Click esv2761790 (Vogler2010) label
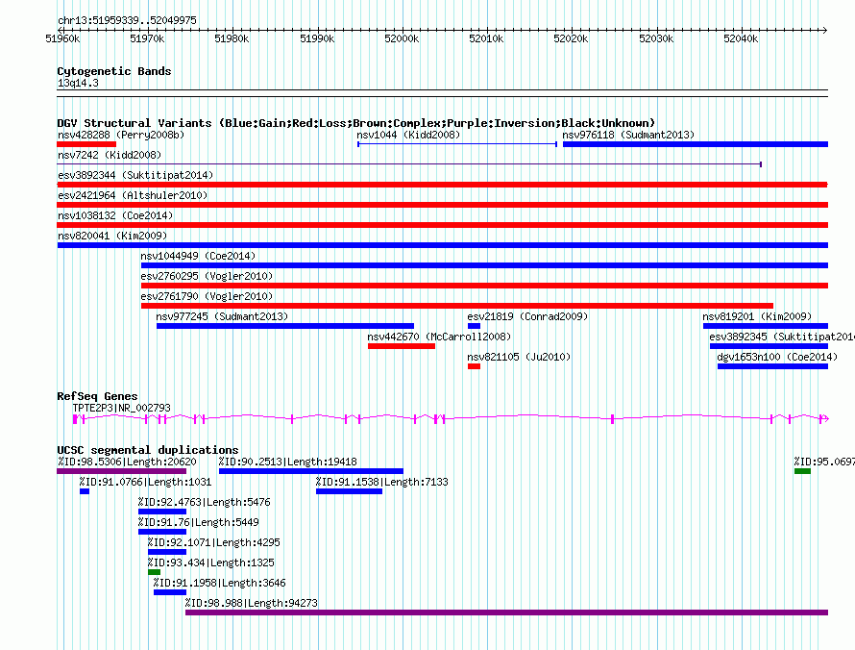855x650 pixels. [207, 296]
